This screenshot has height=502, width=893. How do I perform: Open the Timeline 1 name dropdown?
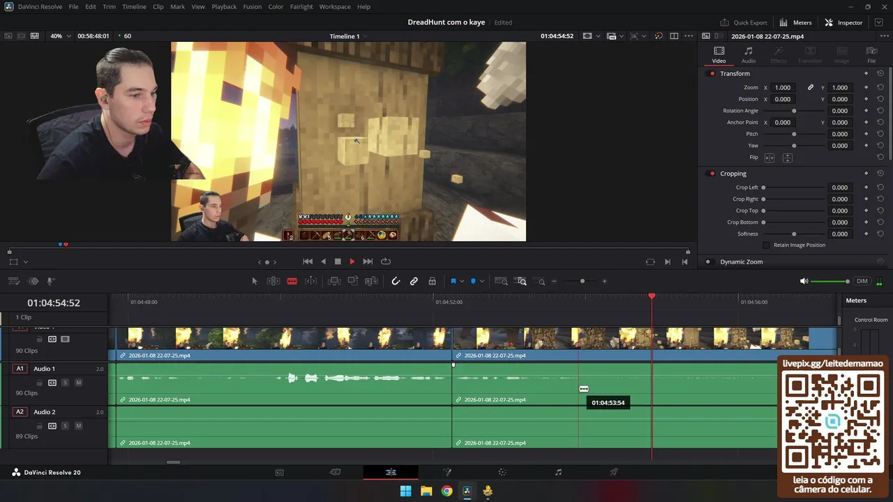pos(348,36)
